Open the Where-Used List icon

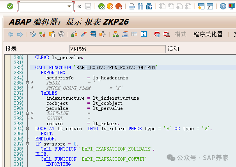point(103,34)
